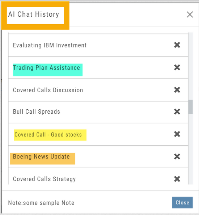Remove the Bull Call Spreads chat

click(177, 111)
